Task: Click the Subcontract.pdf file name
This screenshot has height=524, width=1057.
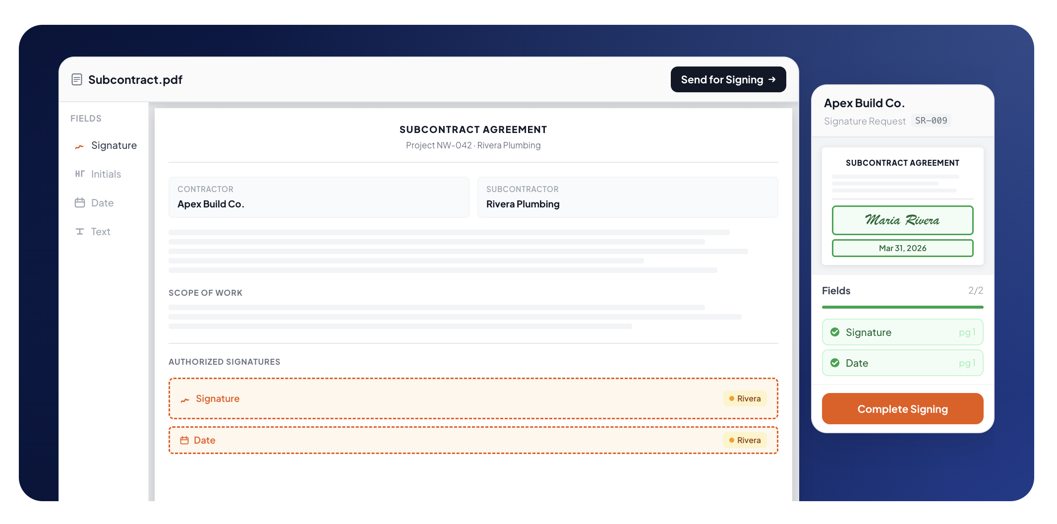Action: (x=135, y=79)
